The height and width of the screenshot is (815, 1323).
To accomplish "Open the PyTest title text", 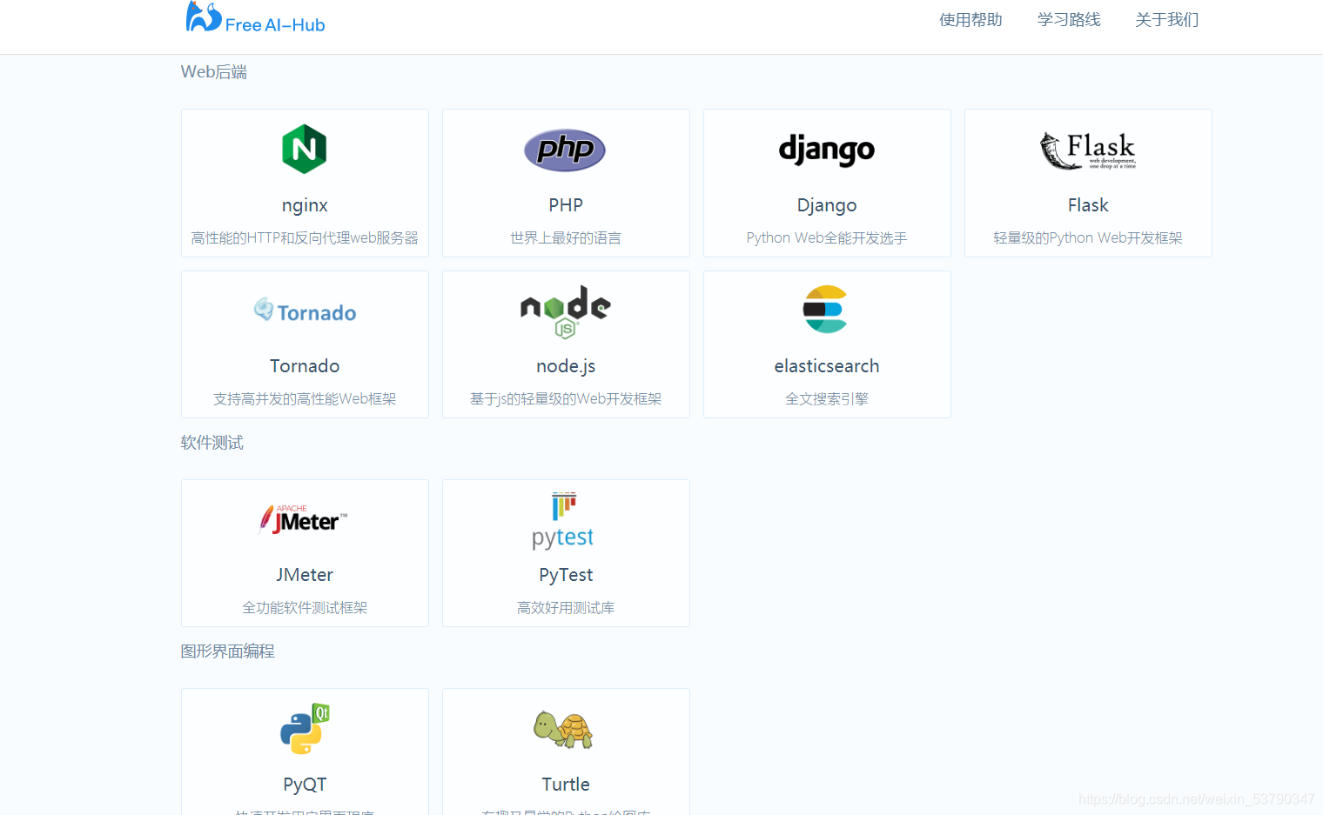I will click(x=566, y=575).
